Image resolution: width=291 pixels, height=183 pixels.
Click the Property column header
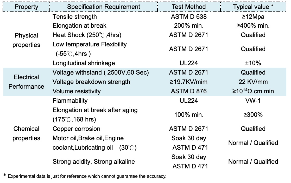(26, 7)
